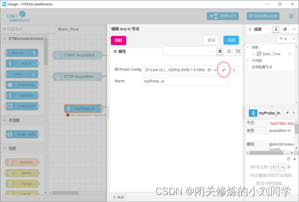Expand palette categories with the down arrow
The height and width of the screenshot is (202, 299).
[44, 199]
